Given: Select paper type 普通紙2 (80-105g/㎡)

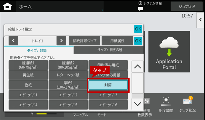Looking at the screenshot, I should tap(68, 65).
